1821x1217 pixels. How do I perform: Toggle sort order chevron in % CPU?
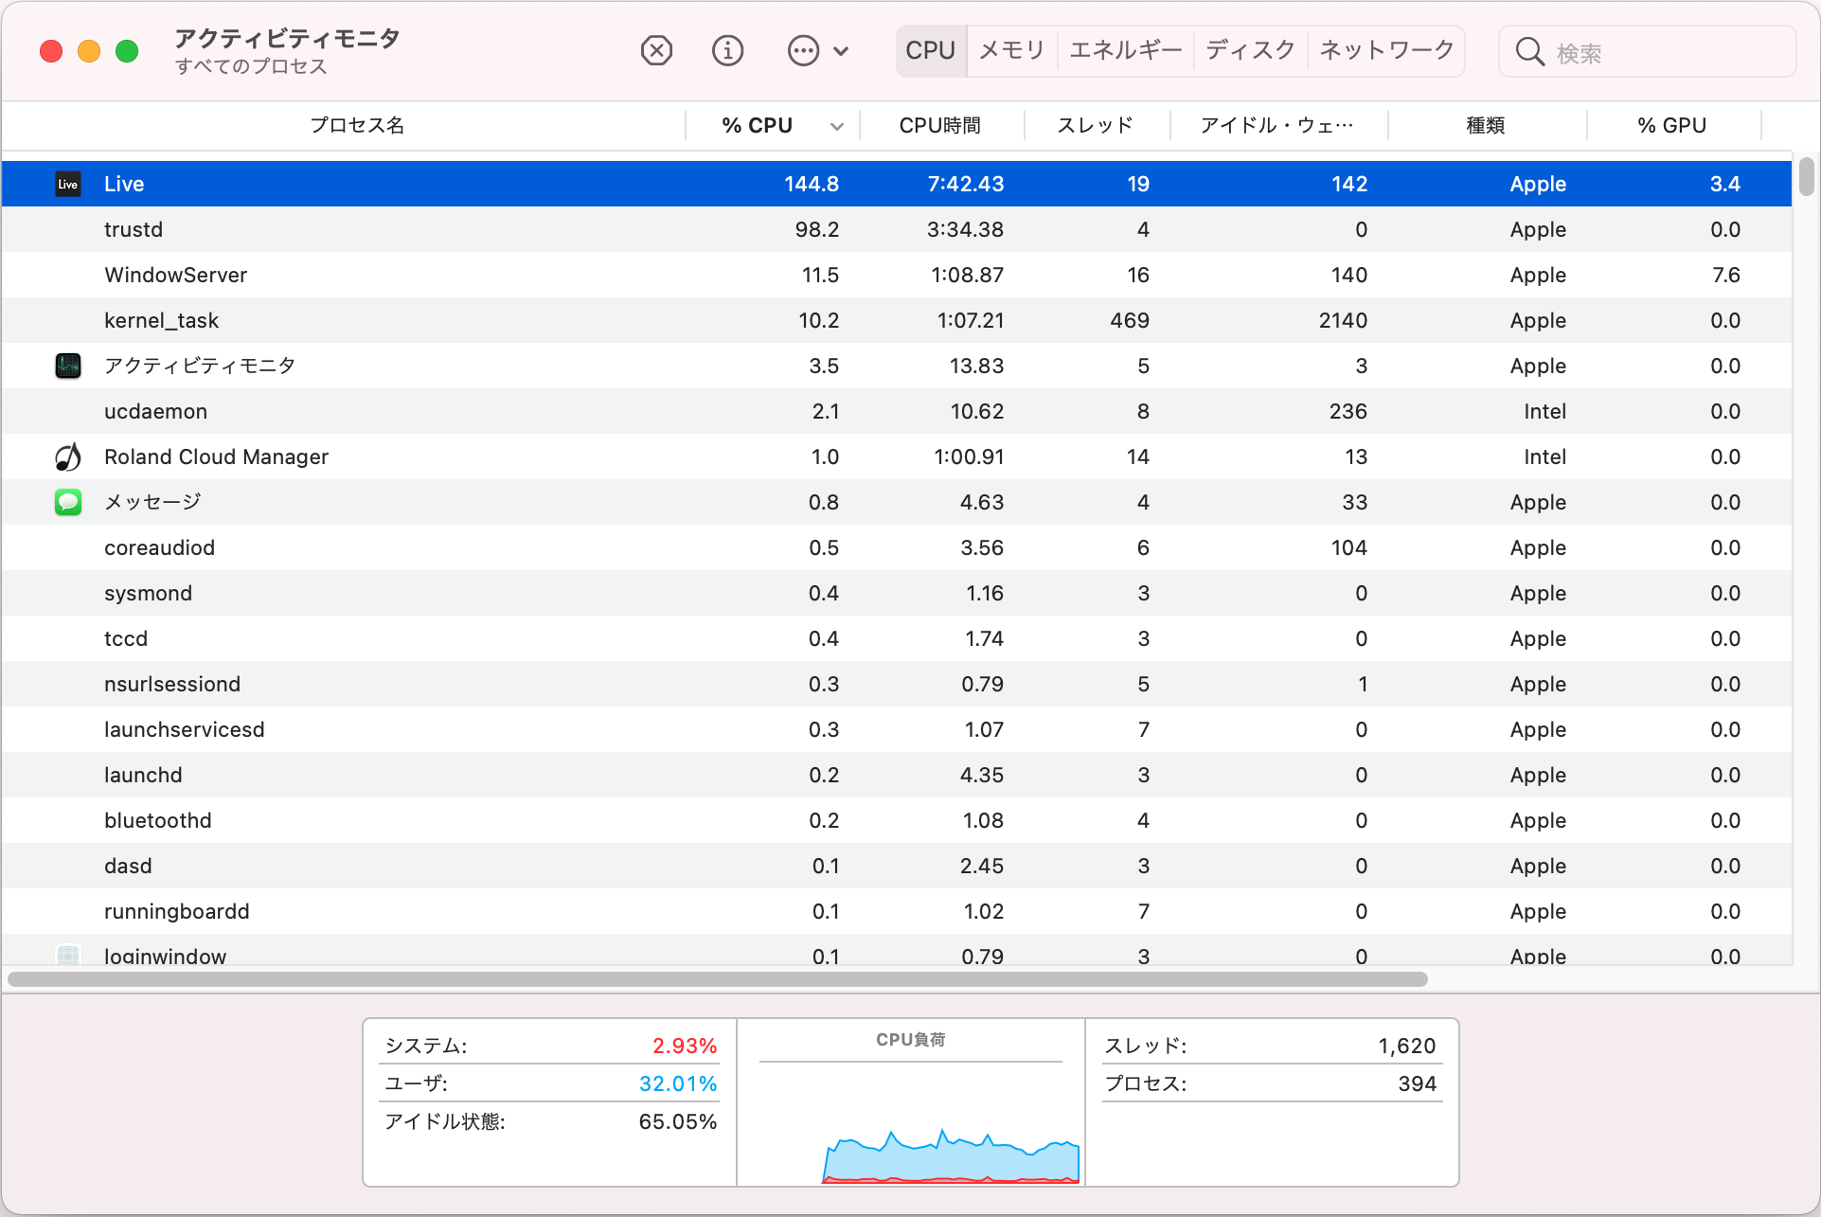click(x=837, y=126)
